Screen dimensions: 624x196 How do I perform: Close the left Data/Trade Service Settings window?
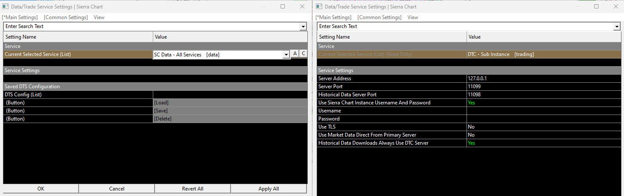302,7
